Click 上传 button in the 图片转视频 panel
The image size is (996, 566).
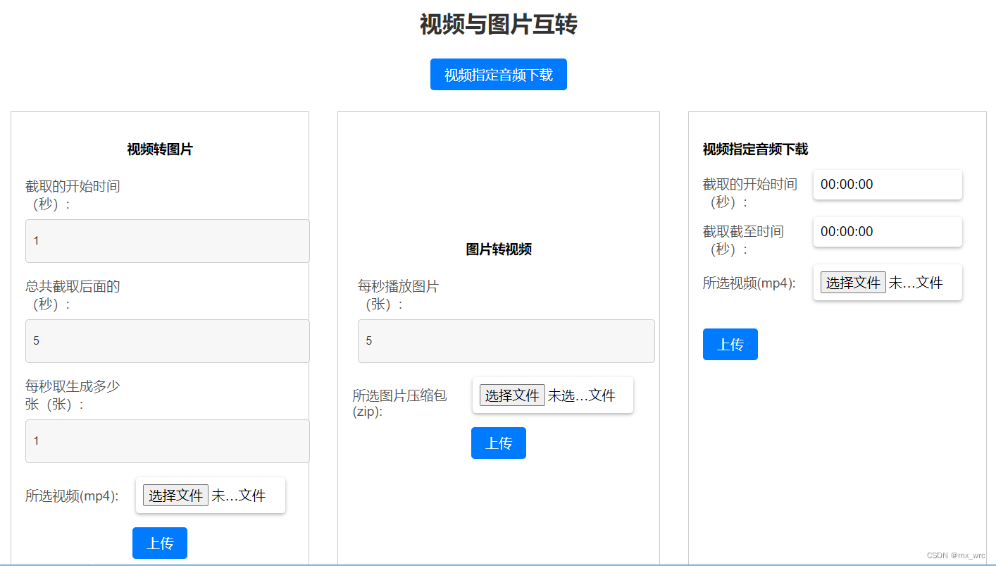498,443
